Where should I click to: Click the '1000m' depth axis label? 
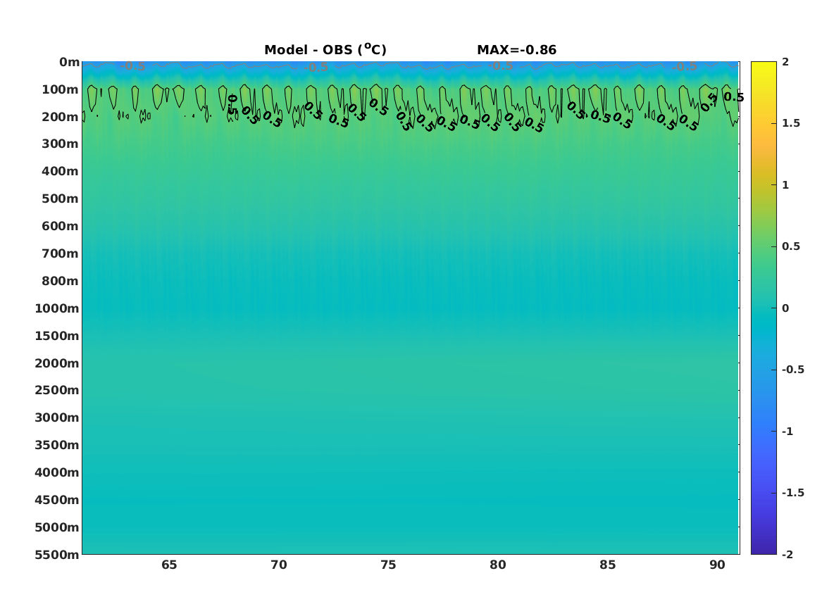click(57, 308)
